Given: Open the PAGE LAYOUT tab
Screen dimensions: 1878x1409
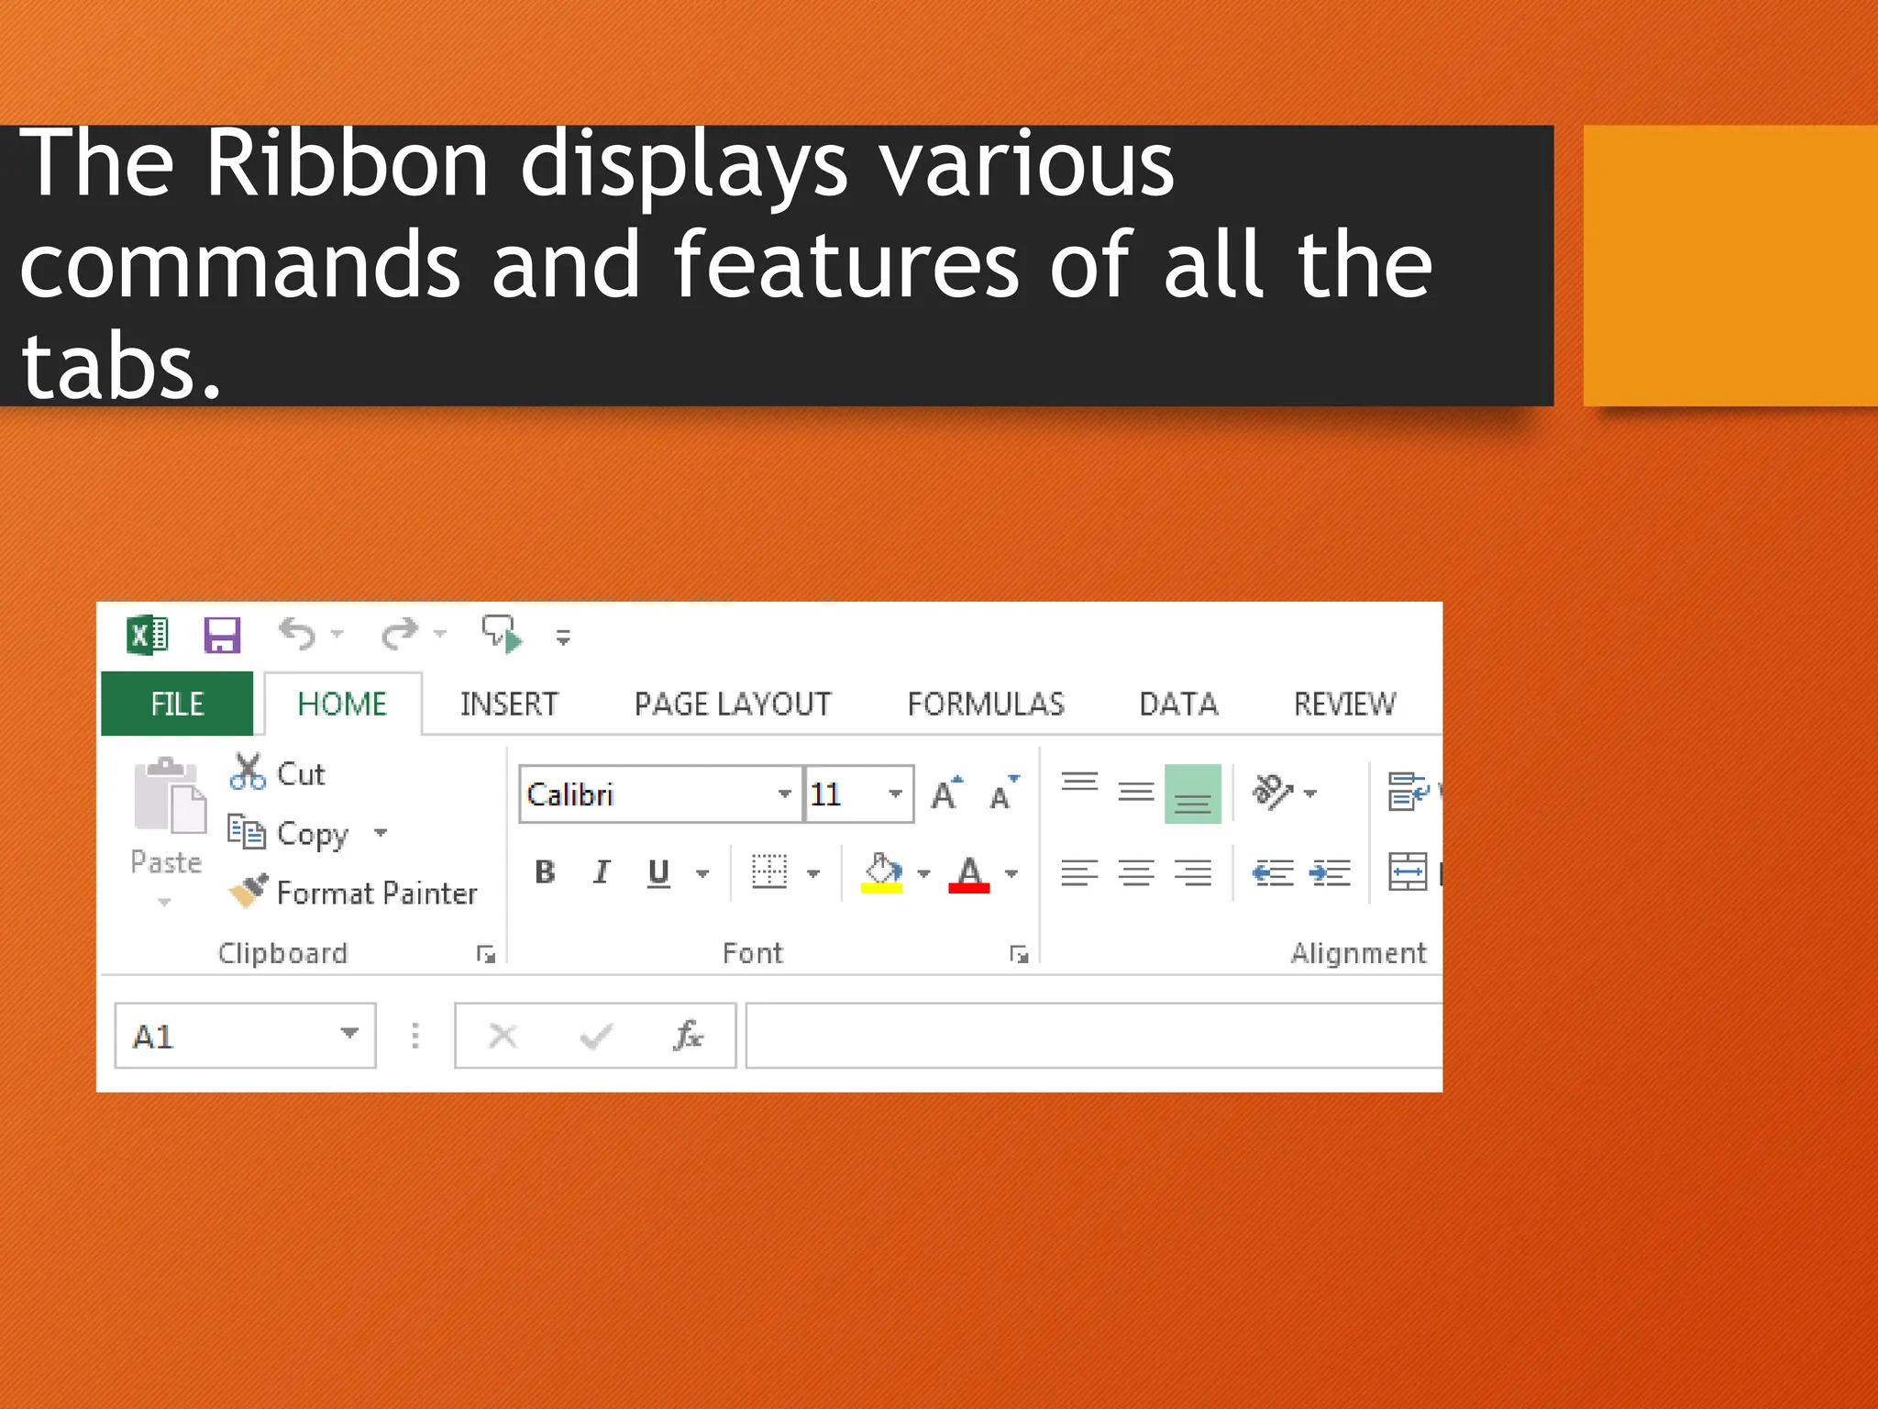Looking at the screenshot, I should tap(733, 704).
